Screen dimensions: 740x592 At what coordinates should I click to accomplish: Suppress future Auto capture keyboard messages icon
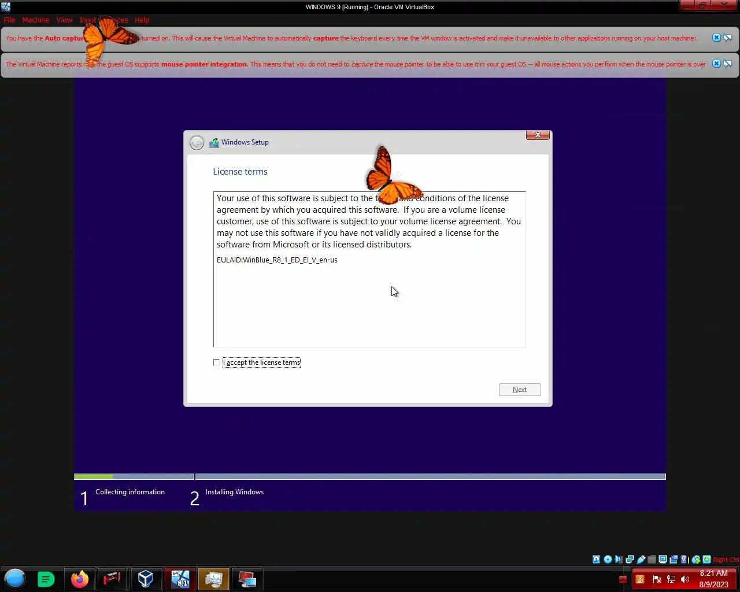click(728, 38)
